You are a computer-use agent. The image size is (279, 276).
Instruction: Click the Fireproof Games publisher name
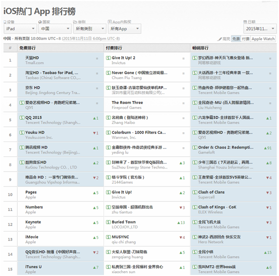pyautogui.click(x=126, y=107)
